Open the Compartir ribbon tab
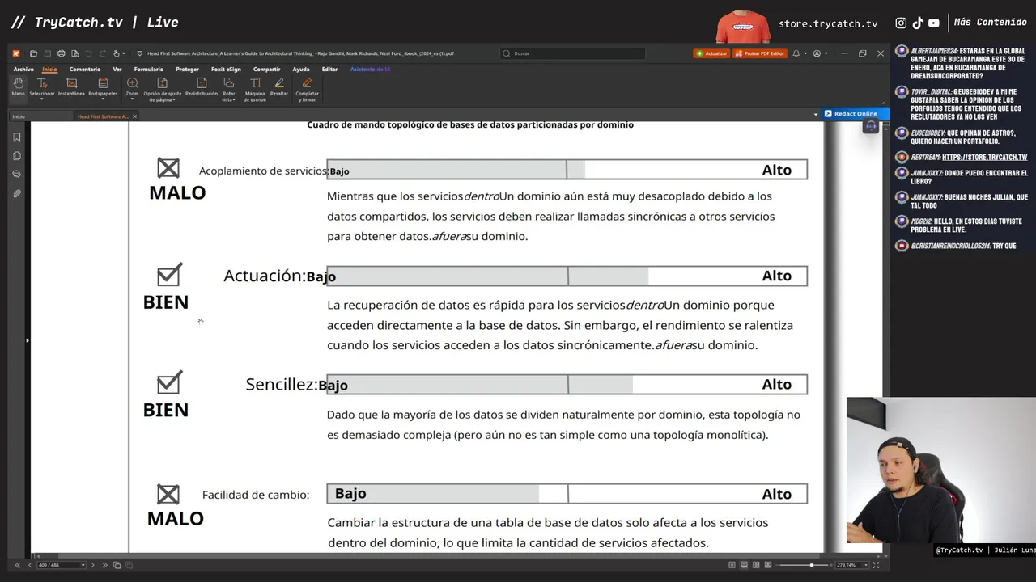The width and height of the screenshot is (1036, 582). tap(266, 70)
